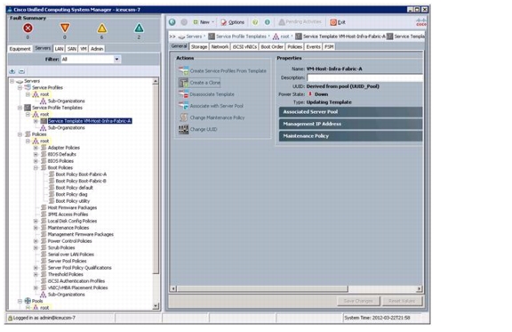The height and width of the screenshot is (332, 512).
Task: Switch to the Admin tab
Action: click(x=97, y=49)
